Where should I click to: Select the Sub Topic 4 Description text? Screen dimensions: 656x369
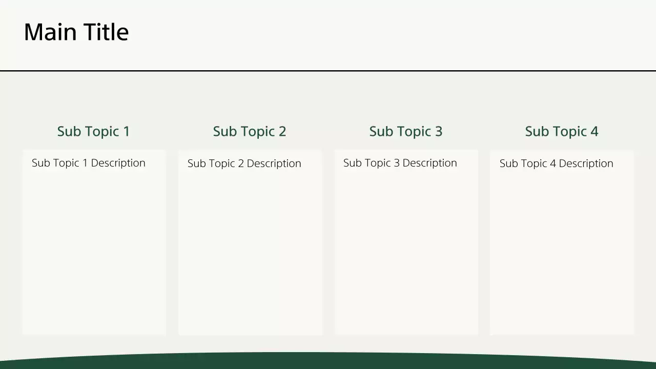click(556, 163)
